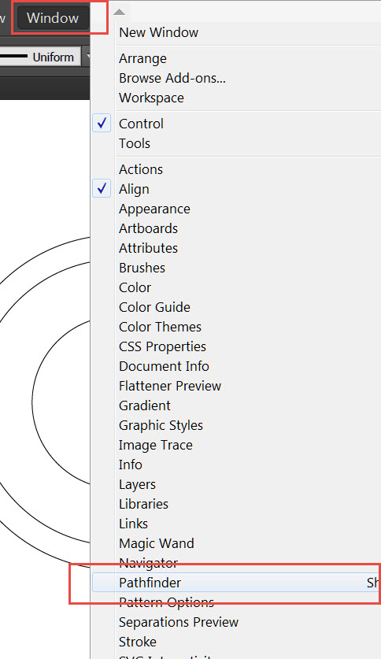The image size is (381, 659).
Task: Show the Gradient panel
Action: pos(145,405)
